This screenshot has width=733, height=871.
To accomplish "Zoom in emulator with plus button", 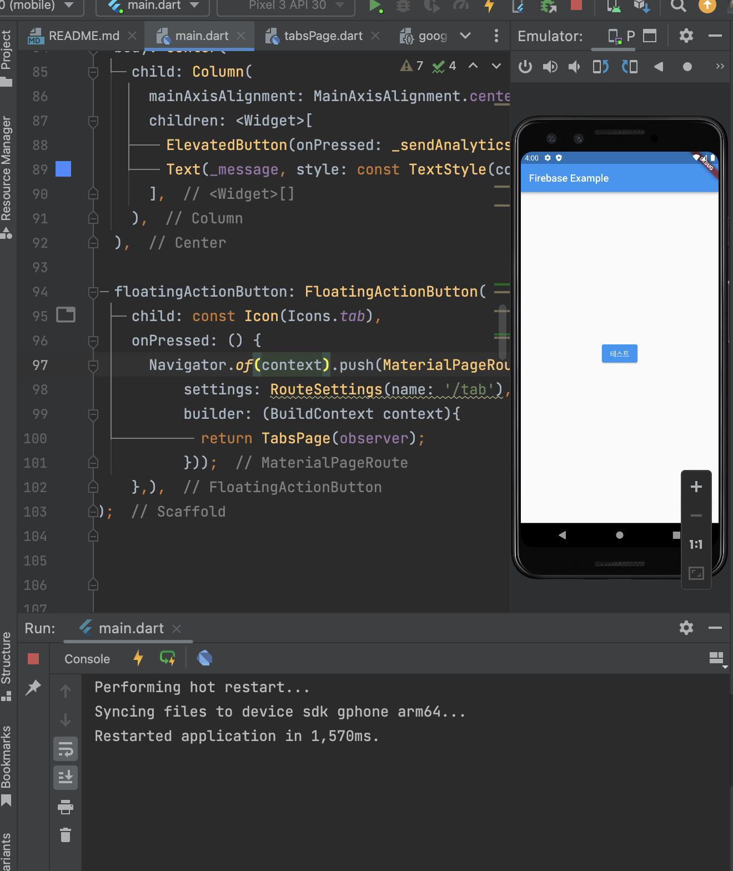I will [696, 487].
